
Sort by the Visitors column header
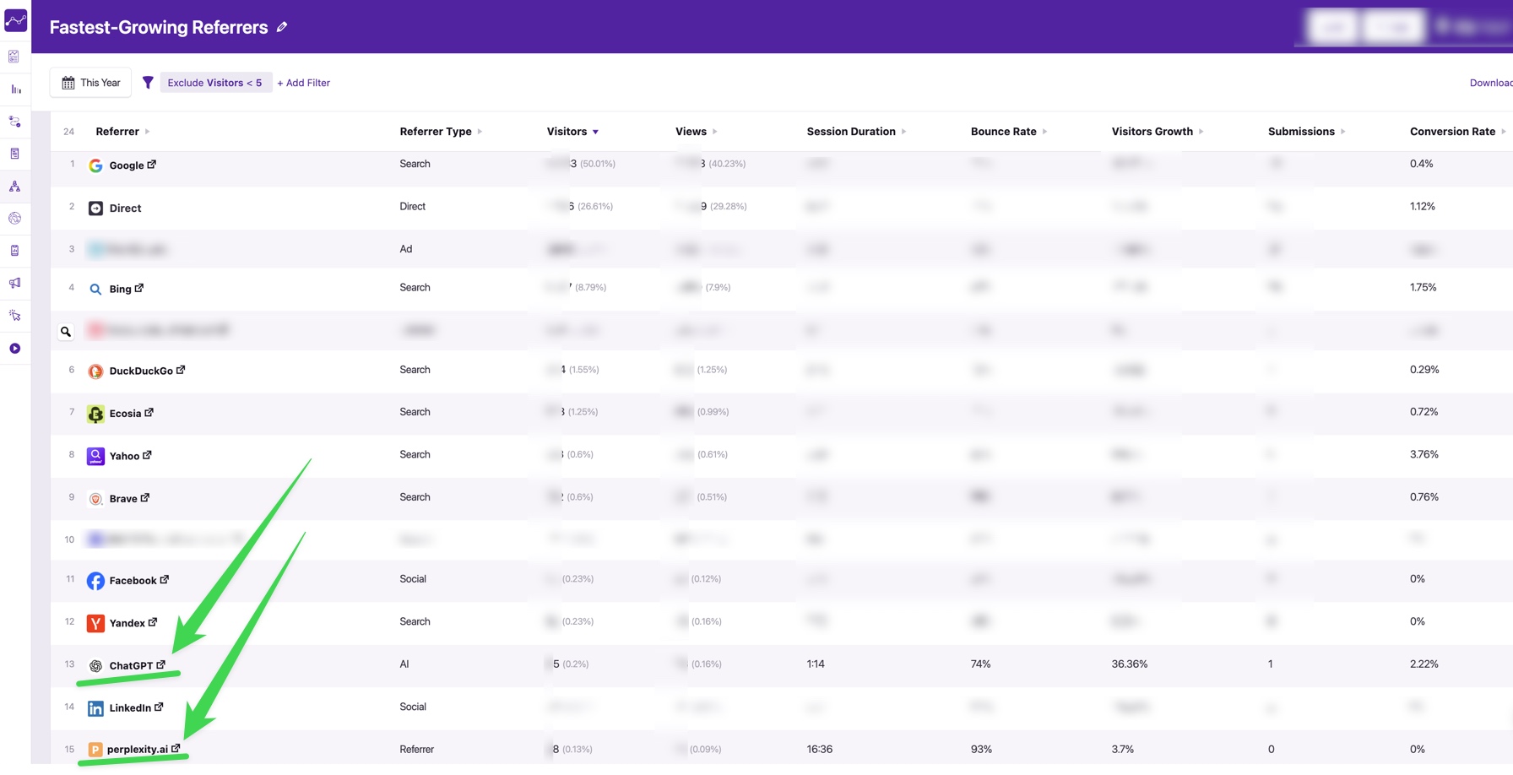pos(567,132)
